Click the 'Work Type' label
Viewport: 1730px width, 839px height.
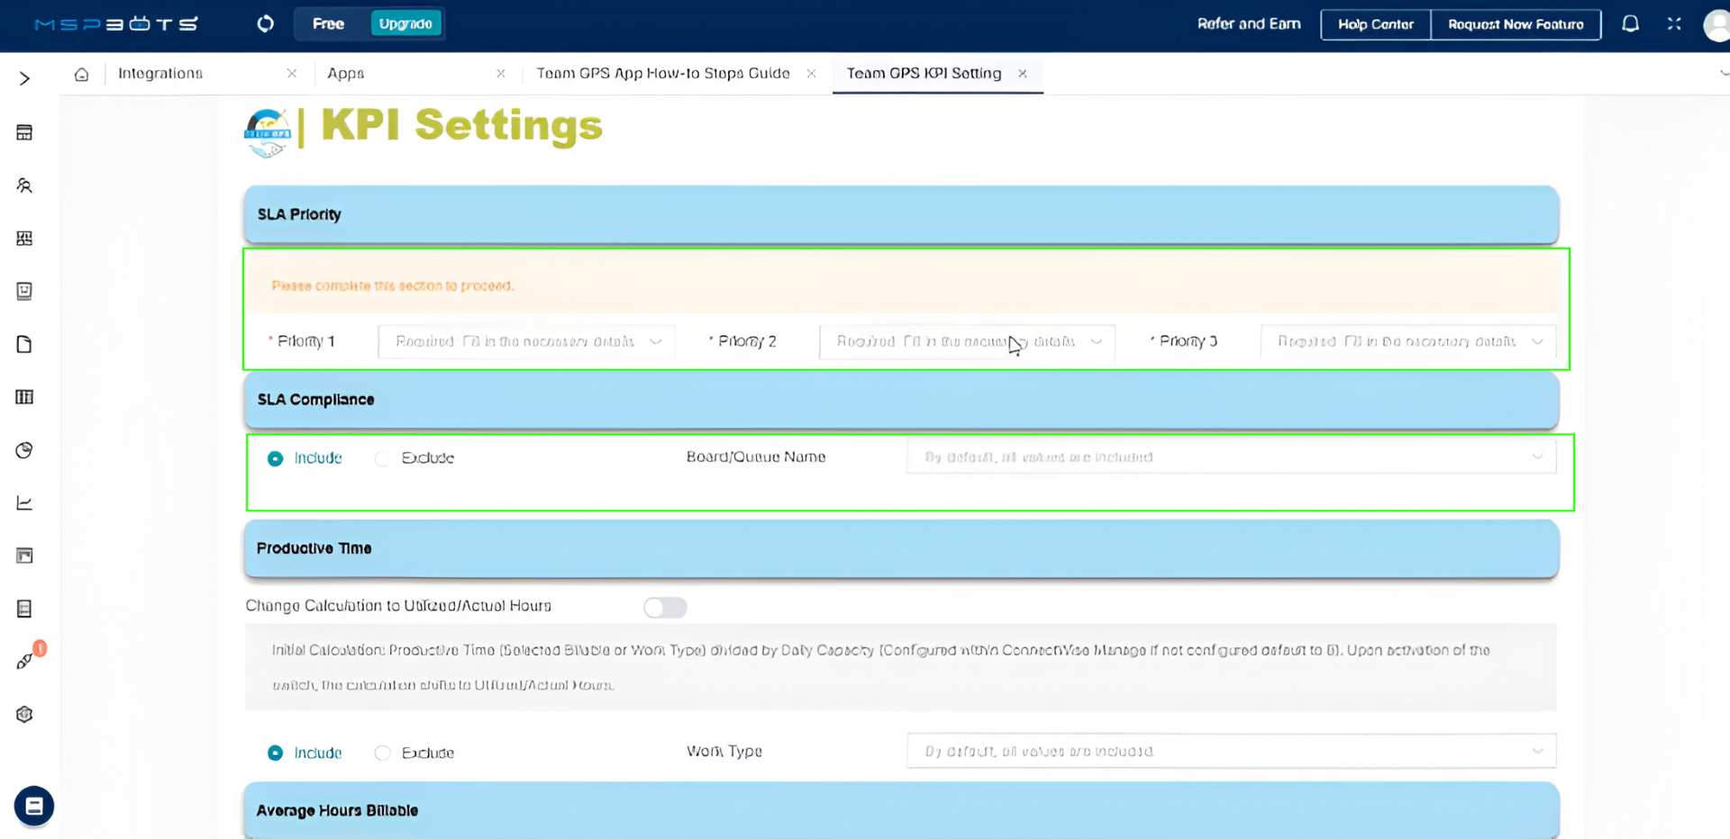pos(724,752)
